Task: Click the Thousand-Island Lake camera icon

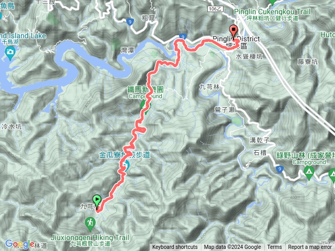Action: [x=10, y=53]
